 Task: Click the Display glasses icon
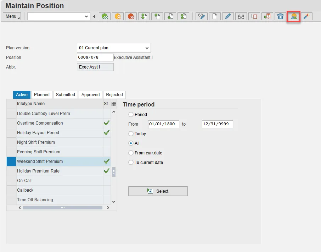tap(241, 16)
